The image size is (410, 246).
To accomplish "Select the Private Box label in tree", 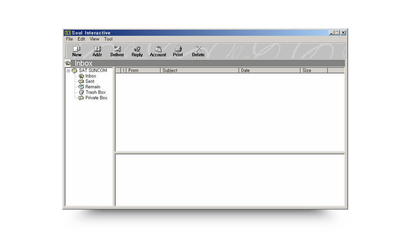I will pos(96,98).
